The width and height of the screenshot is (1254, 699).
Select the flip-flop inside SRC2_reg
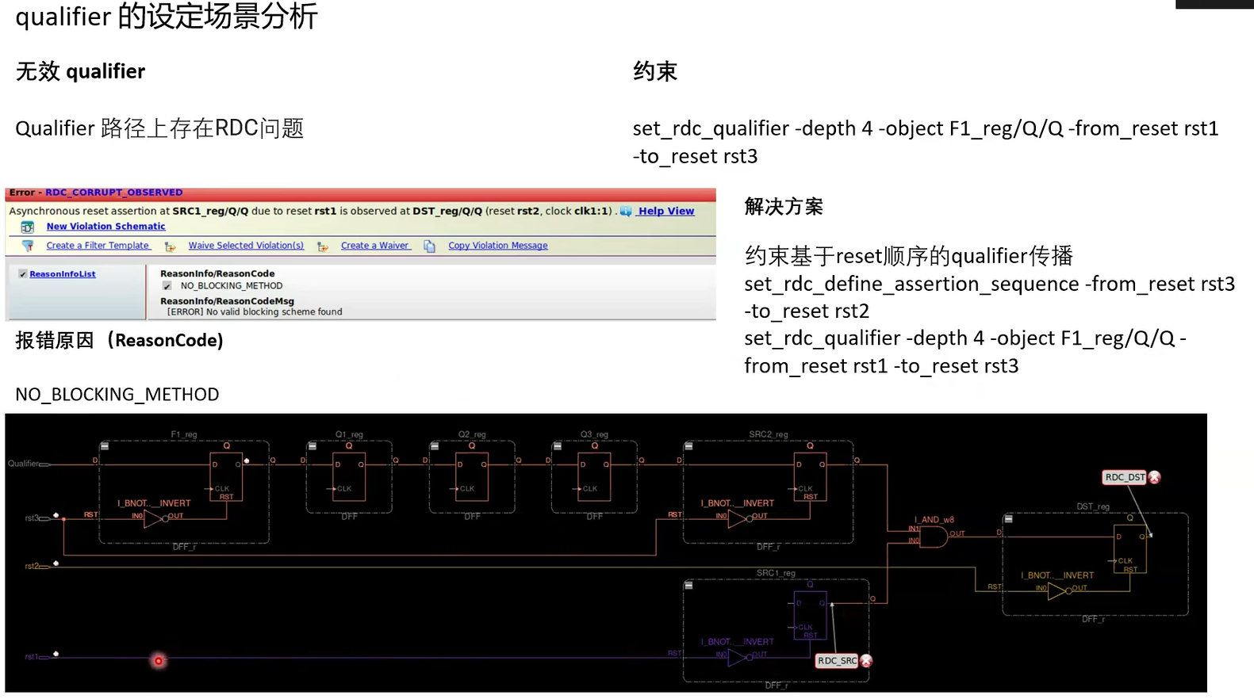point(811,476)
